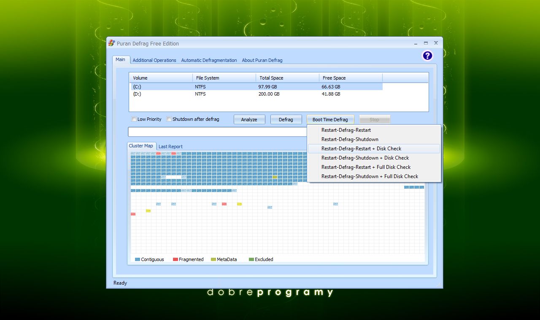The image size is (540, 320).
Task: Sort by File System column header
Action: pos(224,78)
